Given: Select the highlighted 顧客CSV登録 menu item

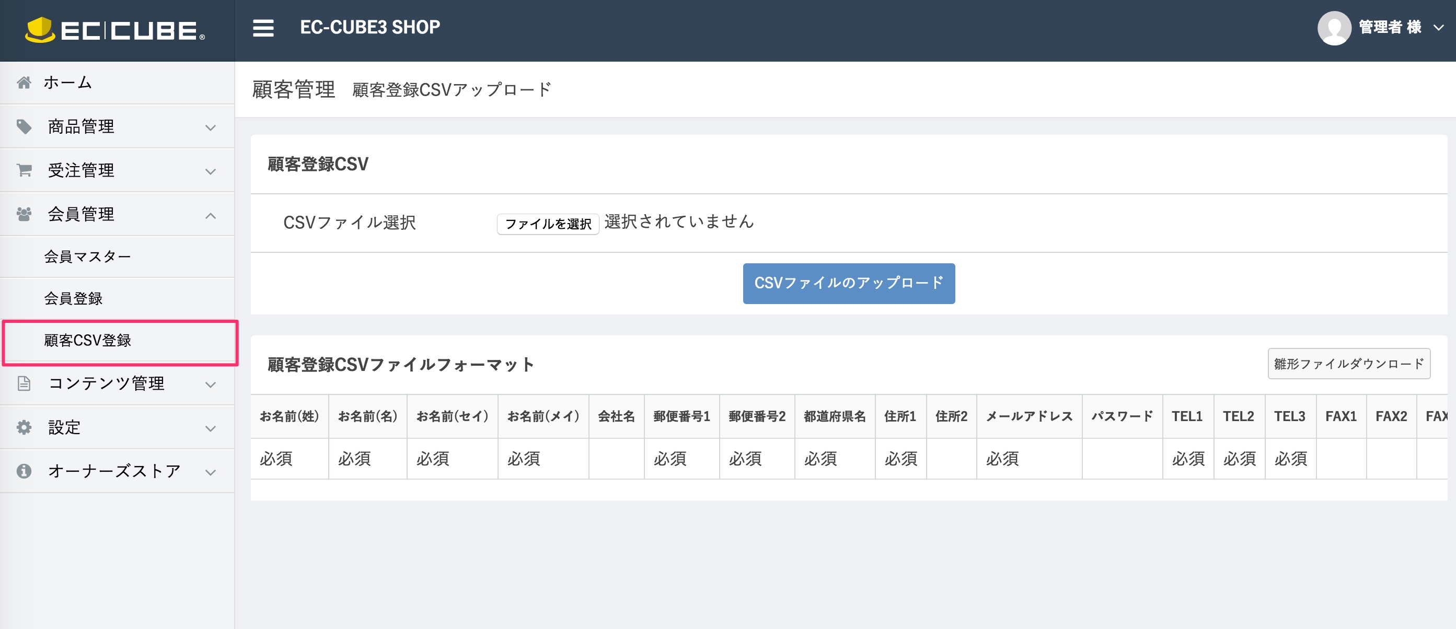Looking at the screenshot, I should click(x=88, y=341).
